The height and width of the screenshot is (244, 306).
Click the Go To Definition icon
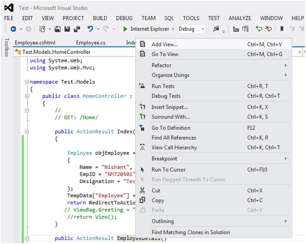point(142,128)
